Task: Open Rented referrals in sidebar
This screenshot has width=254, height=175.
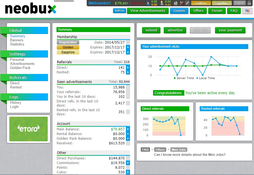Action: click(16, 87)
